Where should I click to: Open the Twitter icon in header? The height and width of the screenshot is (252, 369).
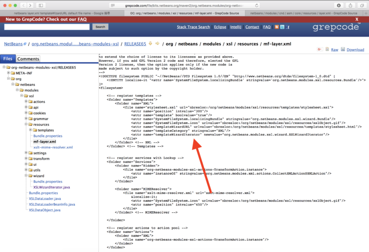pyautogui.click(x=282, y=27)
